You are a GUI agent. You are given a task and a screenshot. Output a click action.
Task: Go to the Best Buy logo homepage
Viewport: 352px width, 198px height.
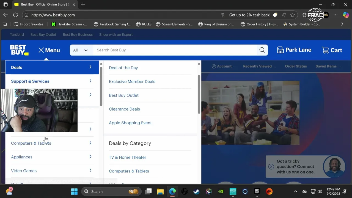19,50
